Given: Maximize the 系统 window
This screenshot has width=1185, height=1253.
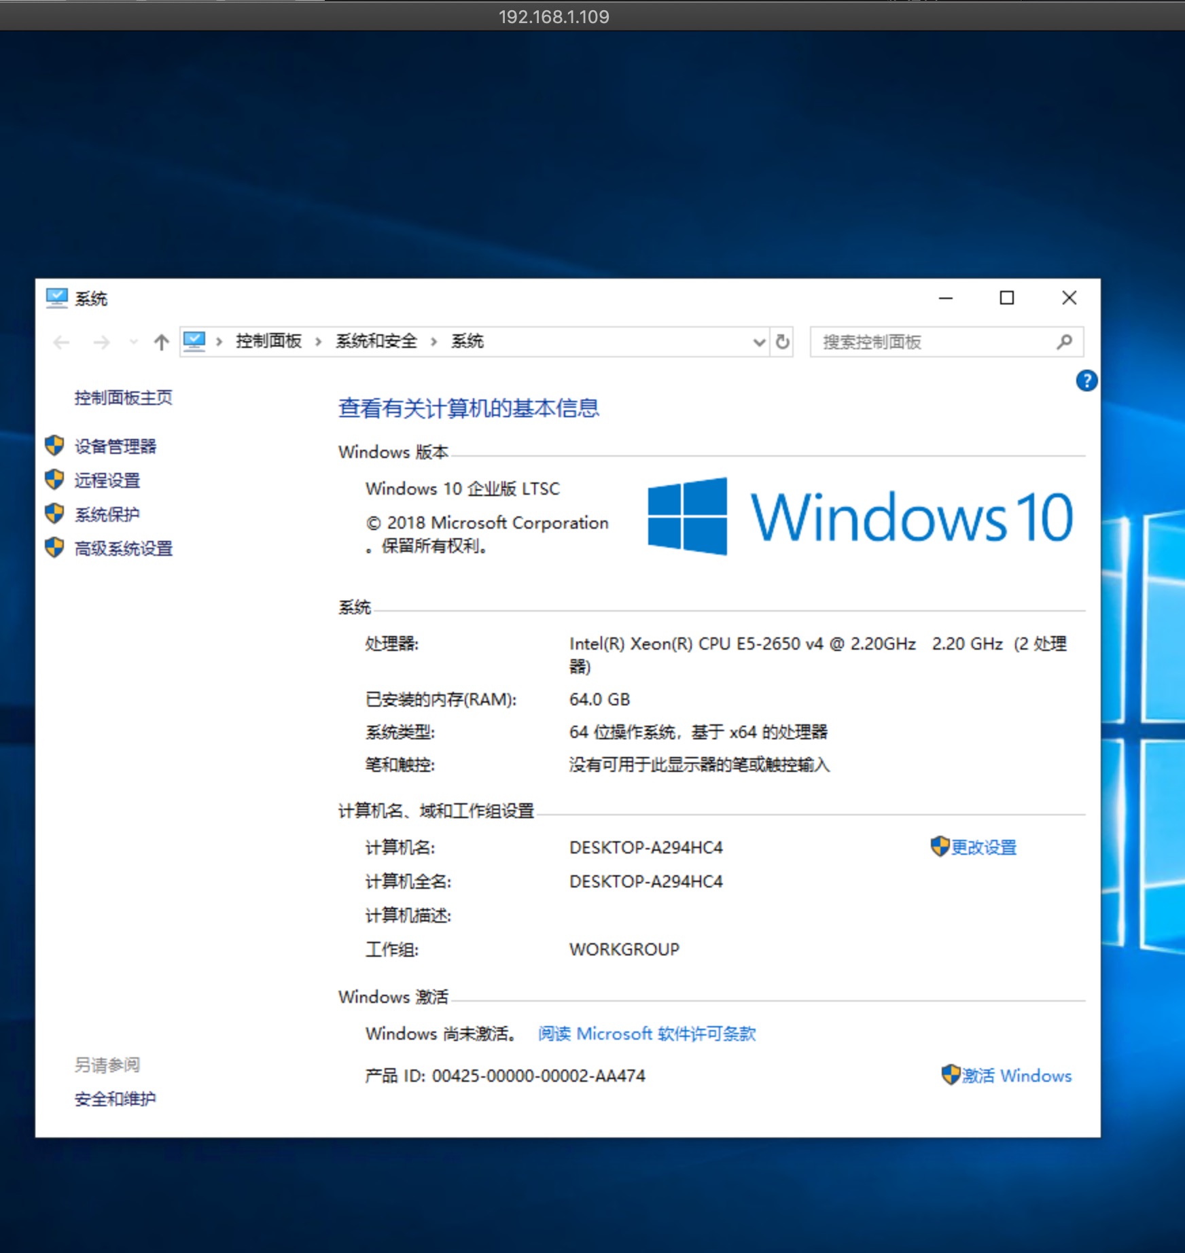Looking at the screenshot, I should tap(1007, 298).
